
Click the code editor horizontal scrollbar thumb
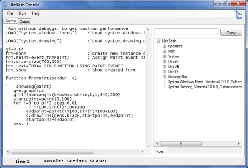click(52, 152)
